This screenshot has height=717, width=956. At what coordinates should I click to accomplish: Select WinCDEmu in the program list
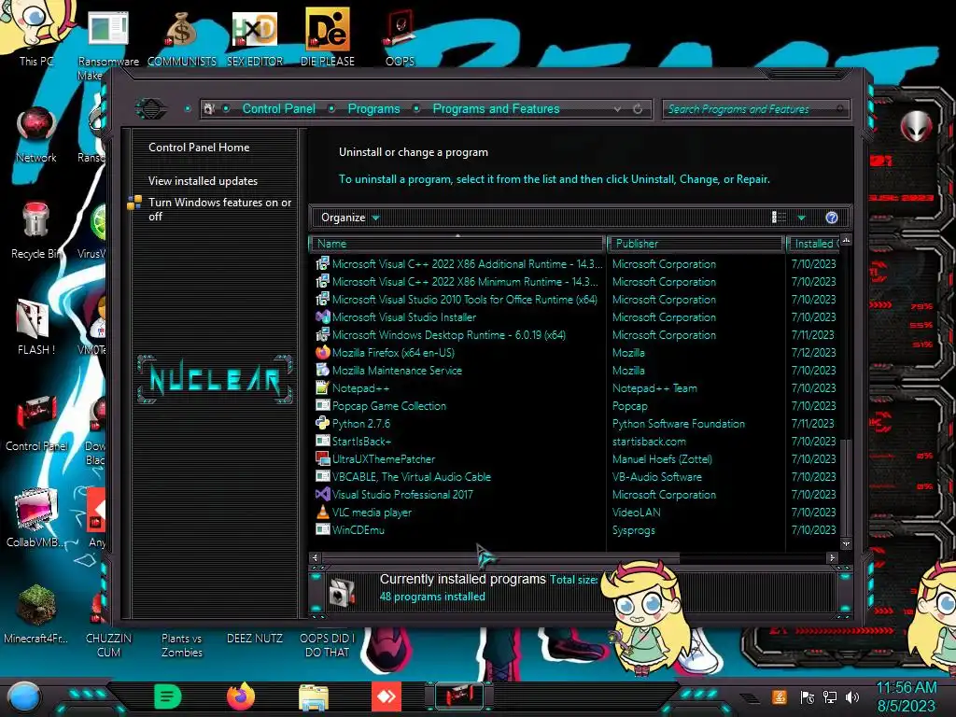click(x=576, y=530)
